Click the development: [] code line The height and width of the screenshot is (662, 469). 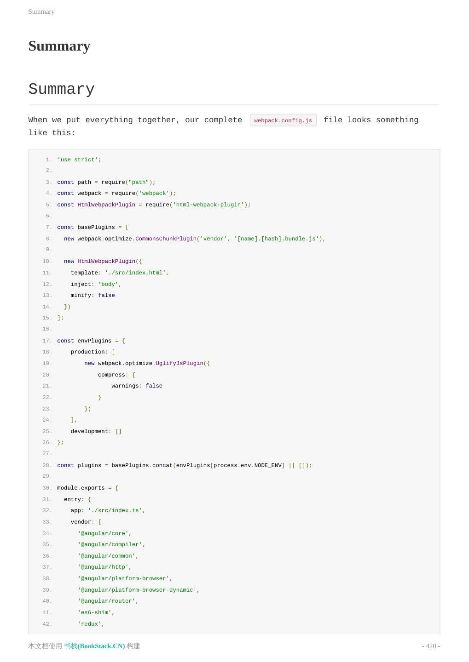pyautogui.click(x=96, y=431)
